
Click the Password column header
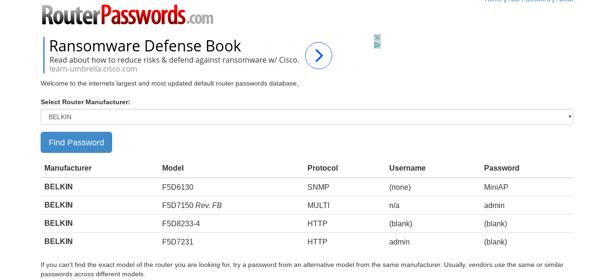(x=501, y=168)
